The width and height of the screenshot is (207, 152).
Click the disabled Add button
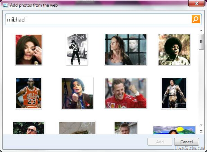click(160, 142)
